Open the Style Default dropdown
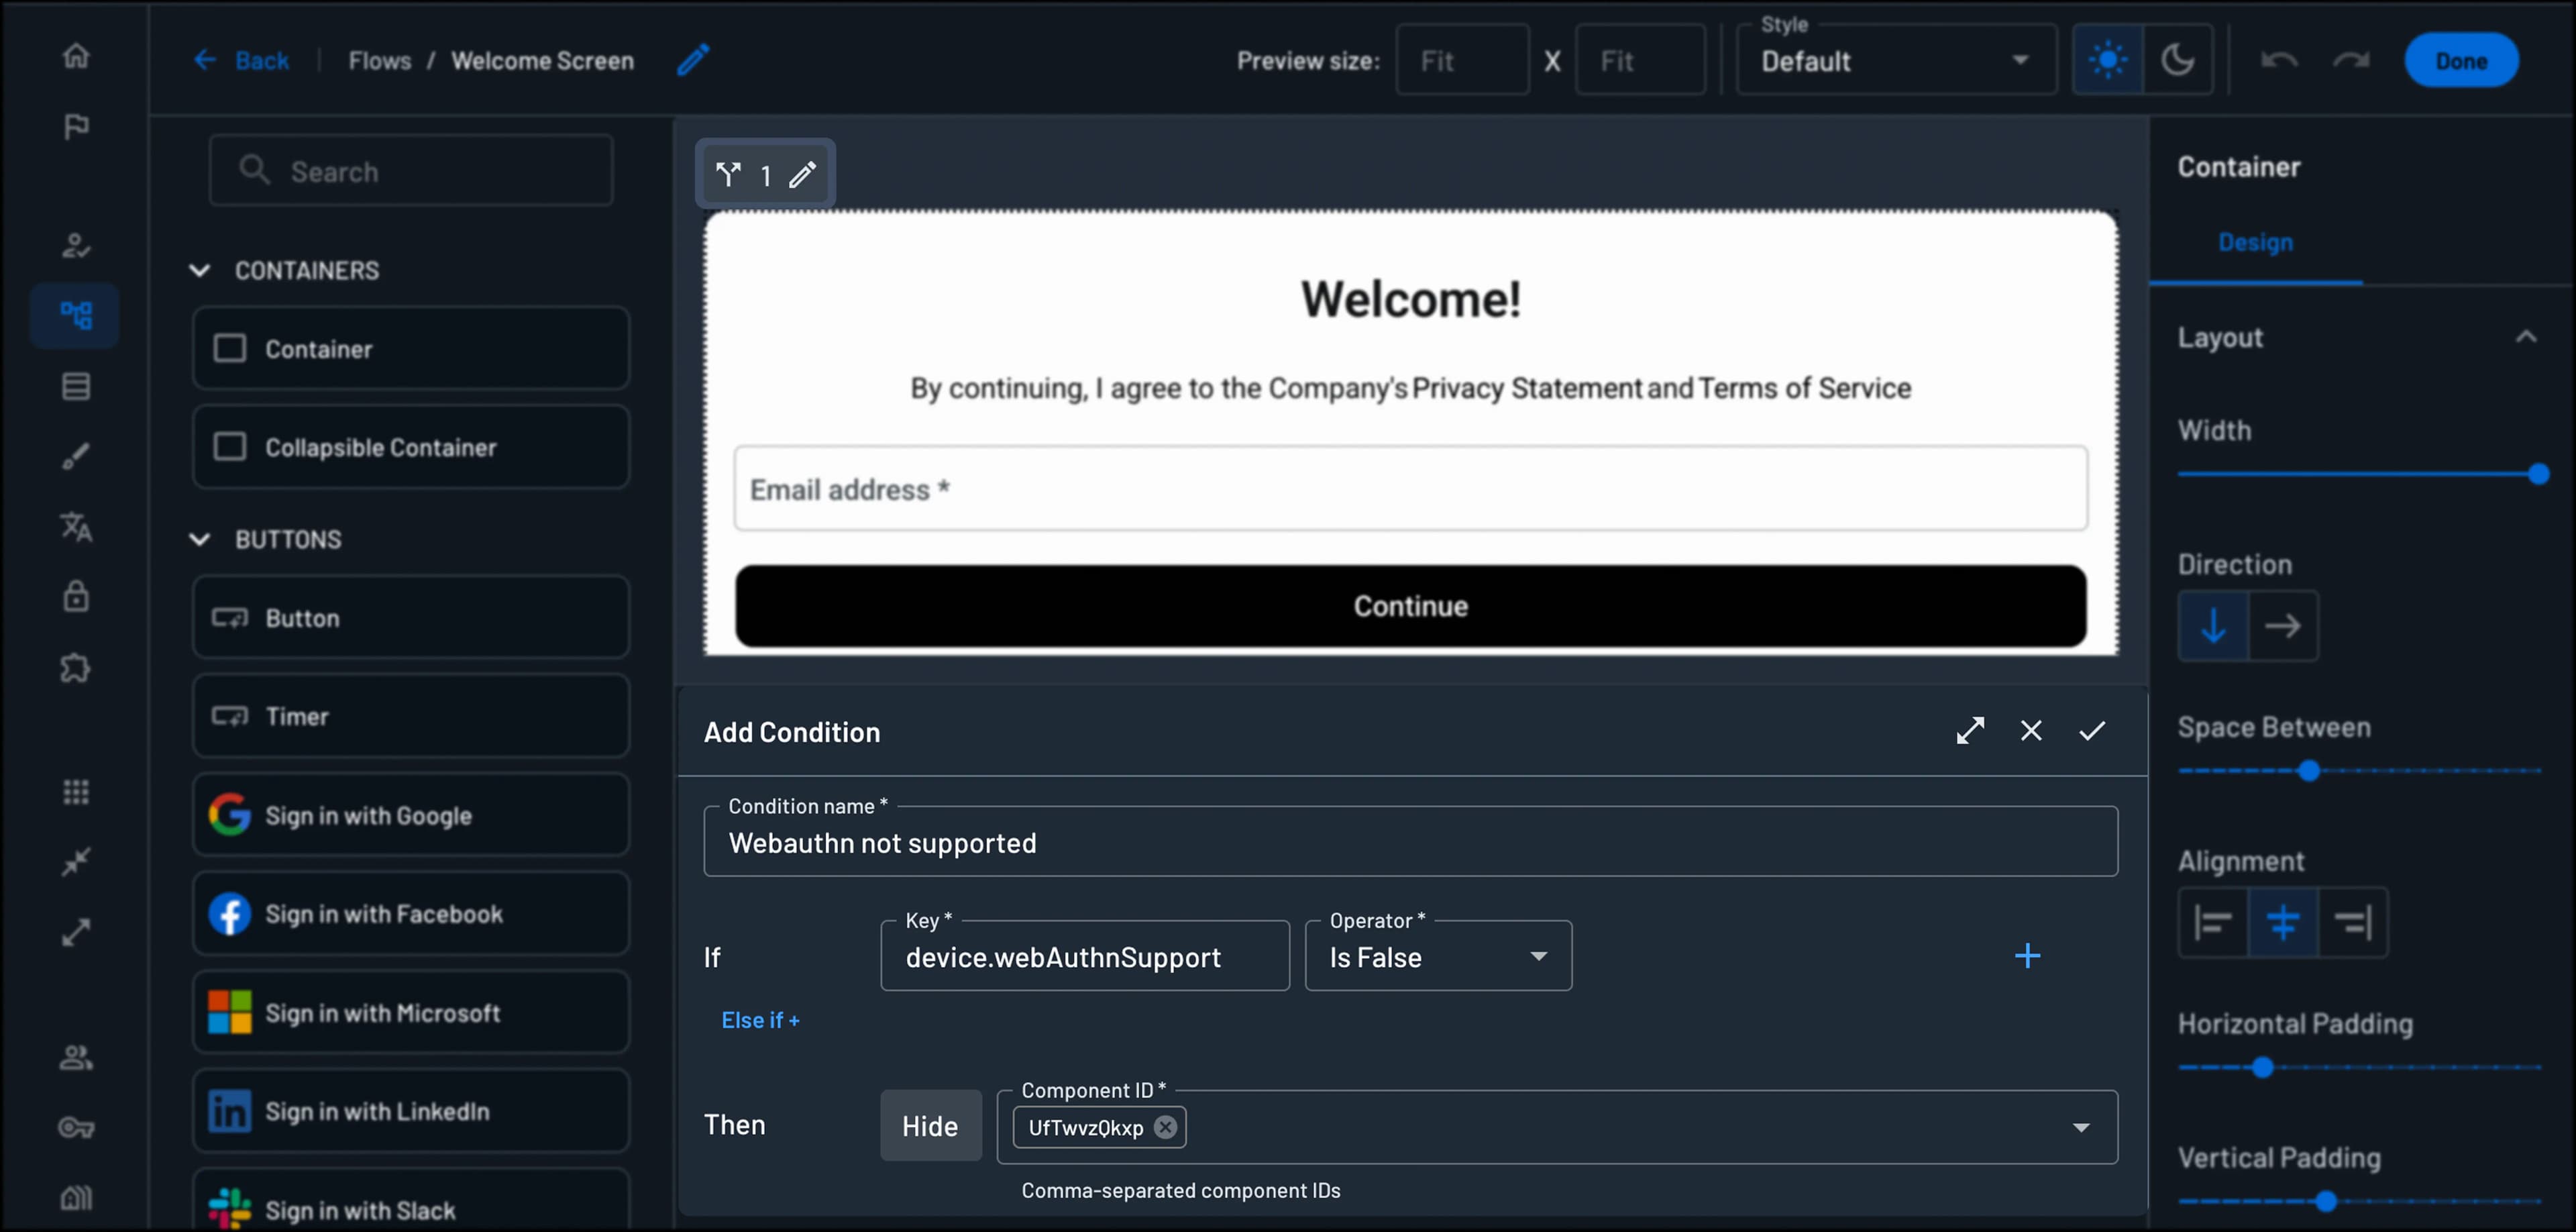 point(2019,60)
